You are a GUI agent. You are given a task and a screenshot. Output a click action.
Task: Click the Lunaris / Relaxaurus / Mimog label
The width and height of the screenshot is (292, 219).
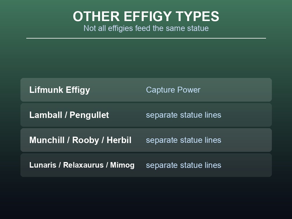point(82,165)
